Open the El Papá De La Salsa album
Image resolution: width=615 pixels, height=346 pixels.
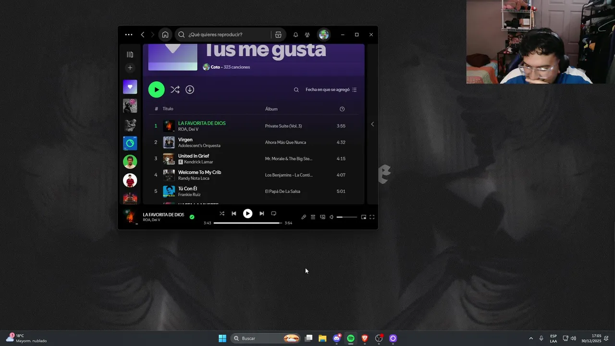(x=283, y=191)
